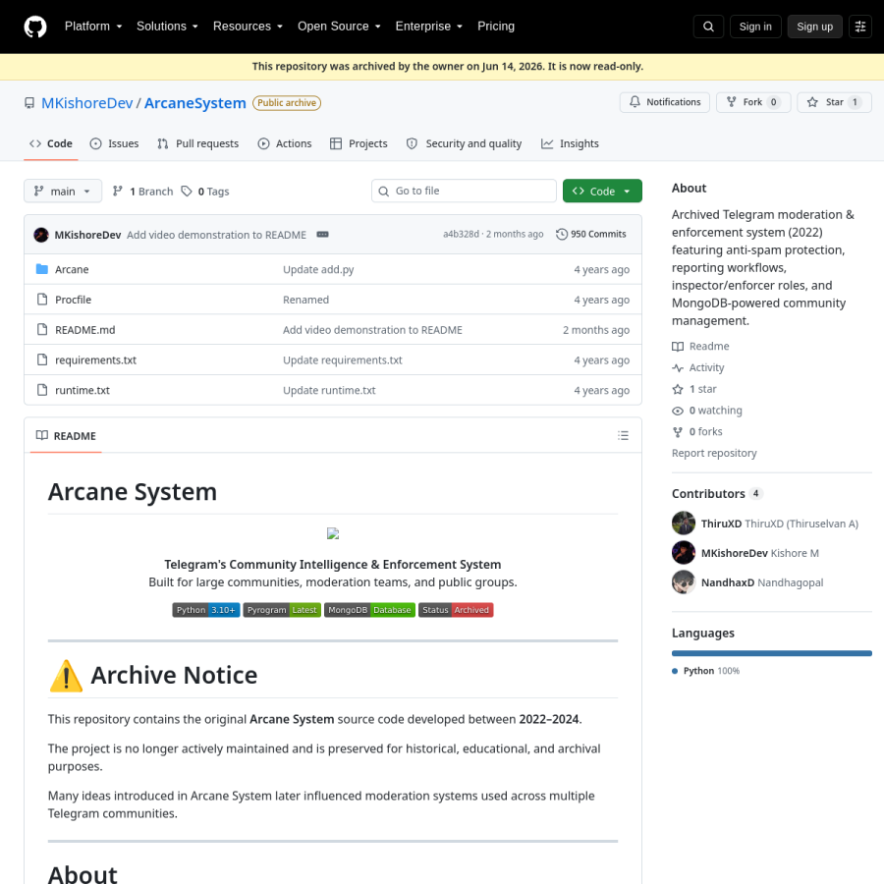Click the pulse icon beside Activity

tap(678, 367)
